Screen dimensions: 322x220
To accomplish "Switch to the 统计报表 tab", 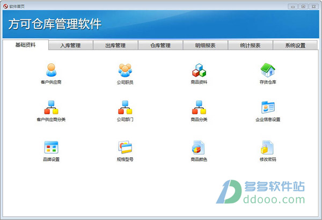I will tap(250, 46).
